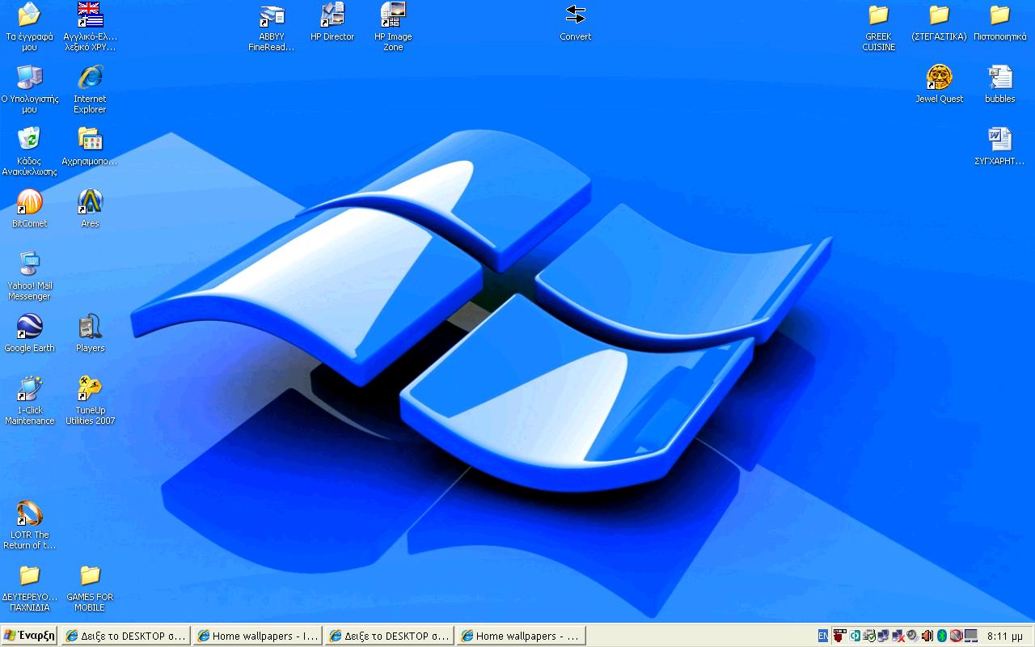
Task: Launch Jewel Quest game shortcut
Action: [939, 84]
